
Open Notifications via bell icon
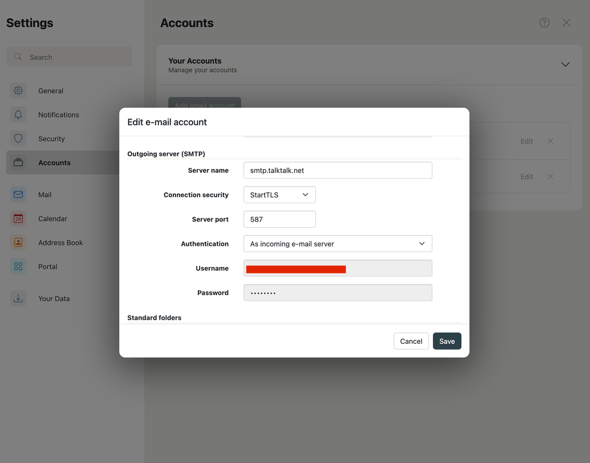18,115
